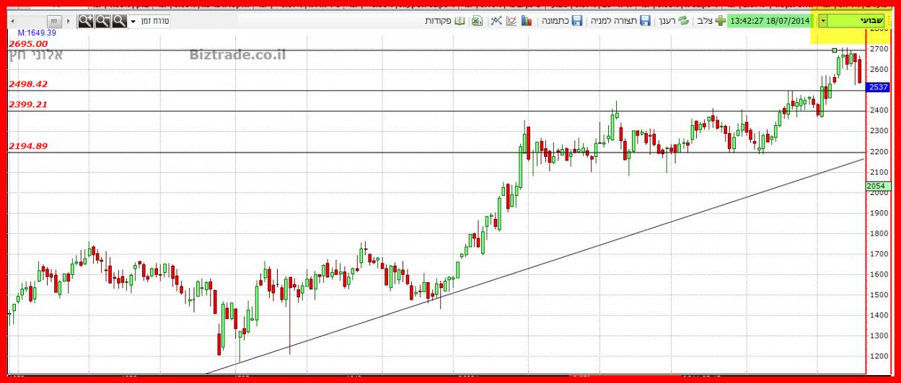The image size is (901, 383).
Task: Click the zoom out magnifier icon
Action: tap(102, 21)
